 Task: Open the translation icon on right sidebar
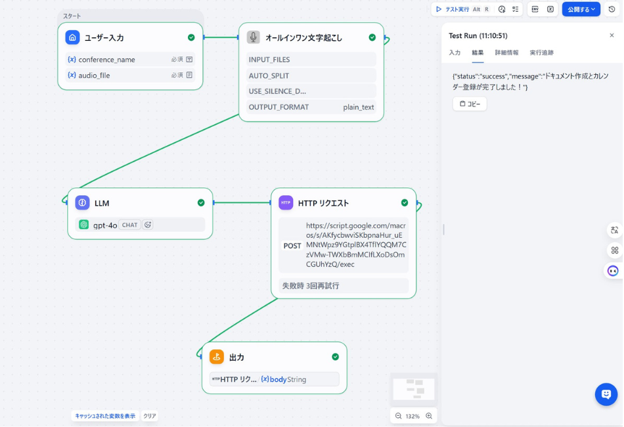pyautogui.click(x=613, y=230)
